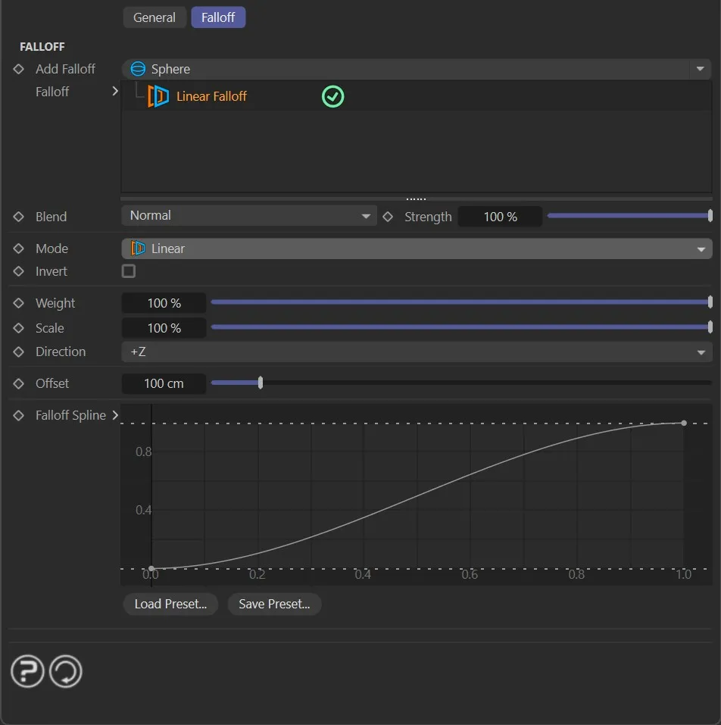Switch to the General tab
This screenshot has height=725, width=721.
click(x=154, y=17)
